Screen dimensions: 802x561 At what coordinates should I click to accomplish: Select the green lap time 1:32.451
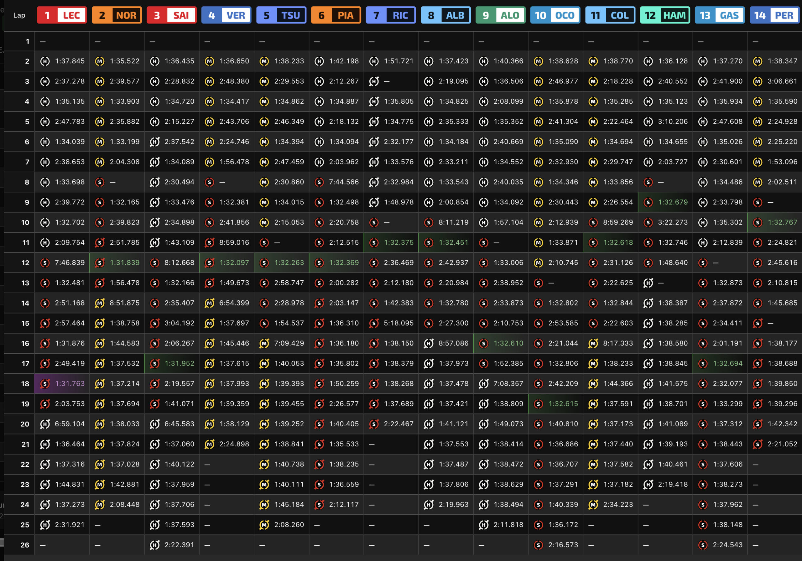(453, 242)
